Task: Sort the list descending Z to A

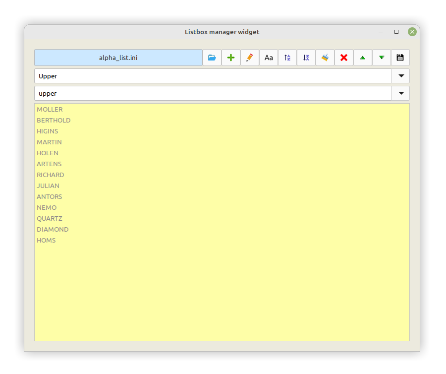Action: [306, 58]
